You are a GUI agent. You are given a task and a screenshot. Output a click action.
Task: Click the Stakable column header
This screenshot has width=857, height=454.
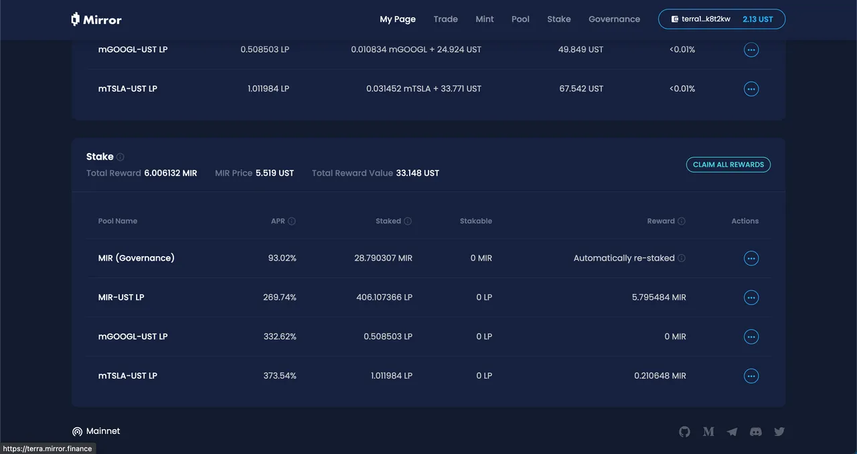click(476, 221)
